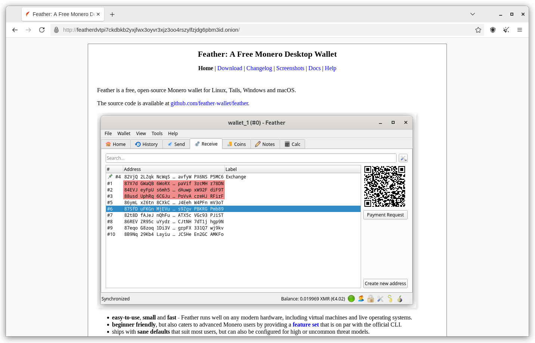Click the browser back arrow

click(x=15, y=30)
